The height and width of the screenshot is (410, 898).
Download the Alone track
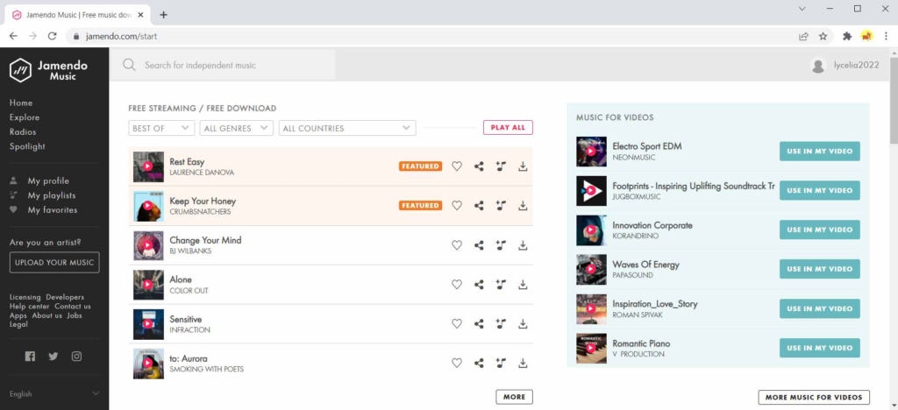(x=523, y=284)
